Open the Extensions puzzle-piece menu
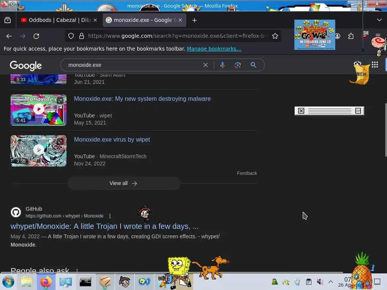The height and width of the screenshot is (290, 387). click(351, 36)
